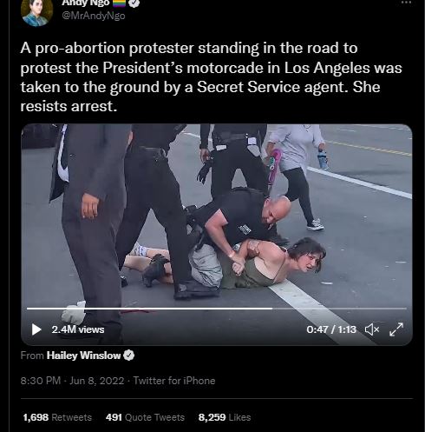
Task: View the 491 Quote Tweets
Action: tap(145, 417)
